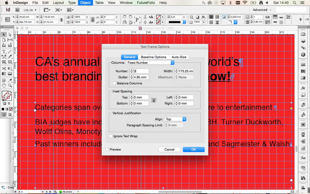The image size is (310, 194).
Task: Select the Eyedropper tool
Action: click(x=10, y=80)
